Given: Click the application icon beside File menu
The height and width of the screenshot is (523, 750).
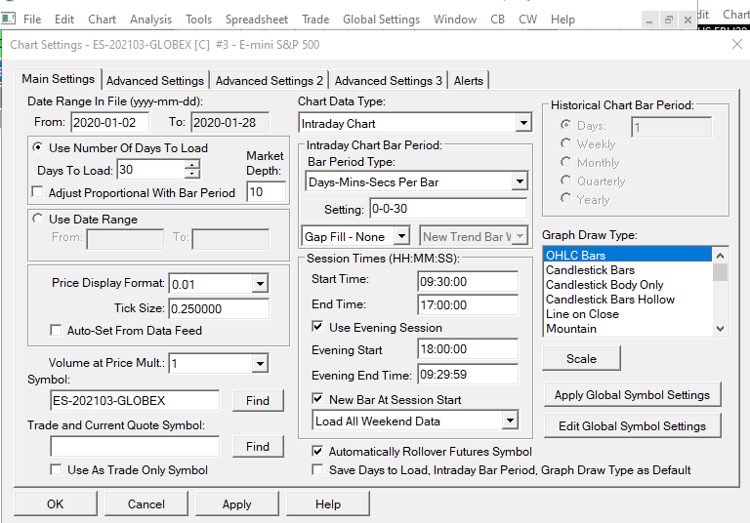Looking at the screenshot, I should 8,20.
